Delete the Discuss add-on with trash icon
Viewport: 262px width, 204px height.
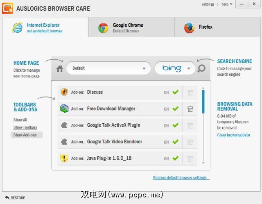point(190,92)
